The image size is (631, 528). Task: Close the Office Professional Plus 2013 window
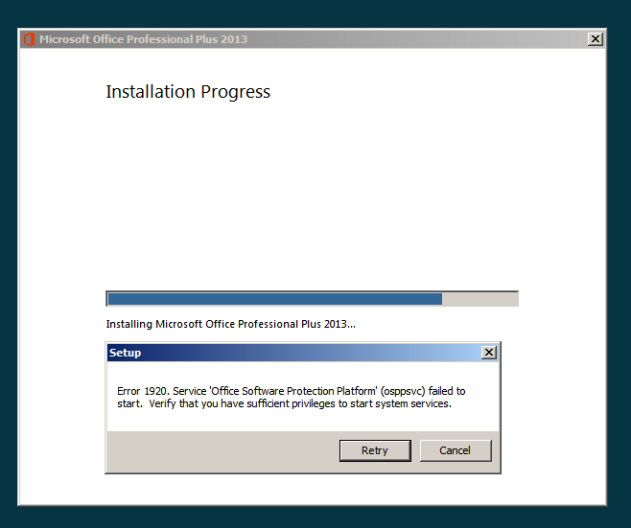tap(596, 39)
